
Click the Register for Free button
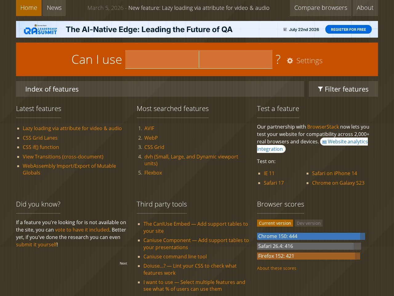[x=348, y=30]
